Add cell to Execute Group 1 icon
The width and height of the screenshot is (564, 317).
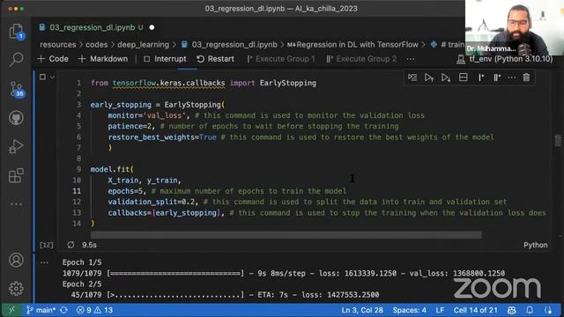click(481, 77)
